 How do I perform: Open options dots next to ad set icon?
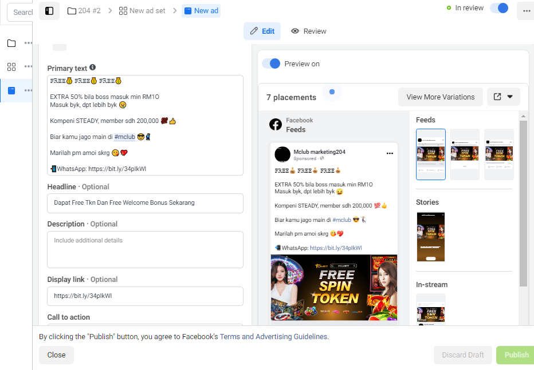click(28, 66)
